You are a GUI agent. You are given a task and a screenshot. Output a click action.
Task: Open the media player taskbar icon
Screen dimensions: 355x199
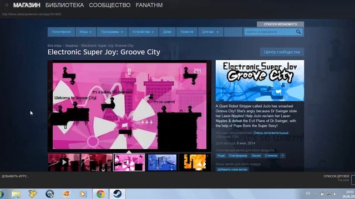coord(83,194)
